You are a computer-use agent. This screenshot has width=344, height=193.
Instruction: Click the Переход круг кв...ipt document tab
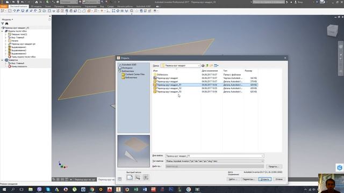pos(85,180)
